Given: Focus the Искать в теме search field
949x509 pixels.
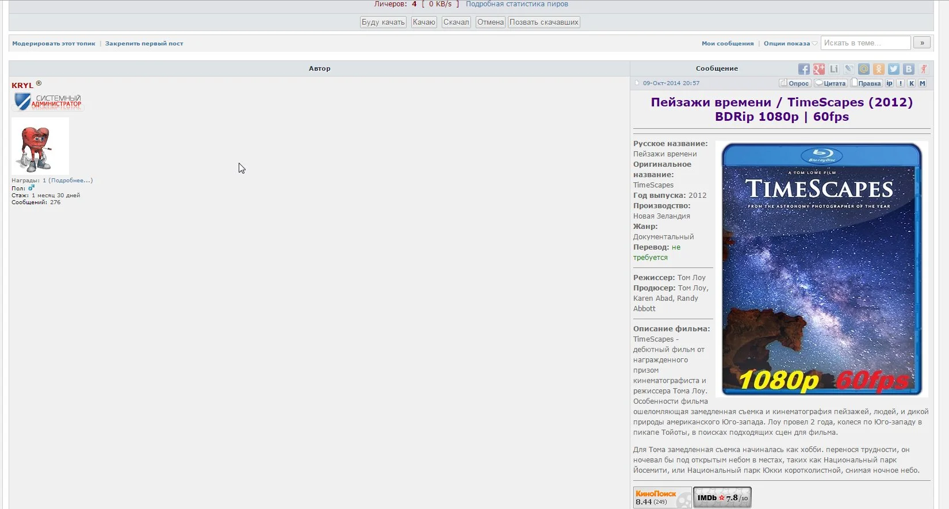Looking at the screenshot, I should tap(866, 43).
